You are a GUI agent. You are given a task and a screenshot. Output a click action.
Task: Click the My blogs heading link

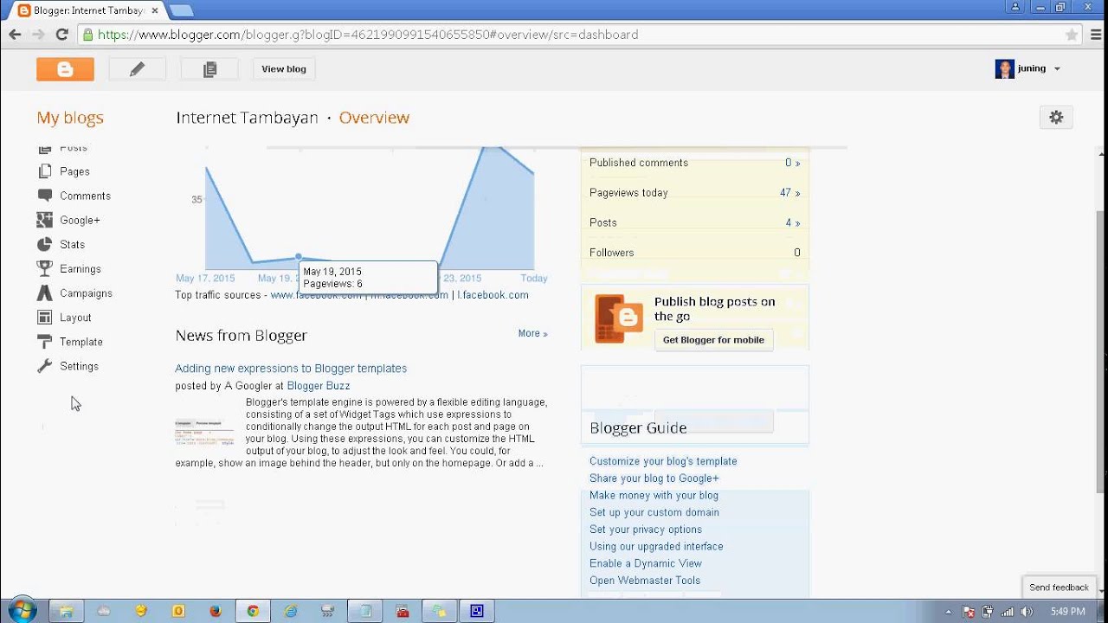70,118
